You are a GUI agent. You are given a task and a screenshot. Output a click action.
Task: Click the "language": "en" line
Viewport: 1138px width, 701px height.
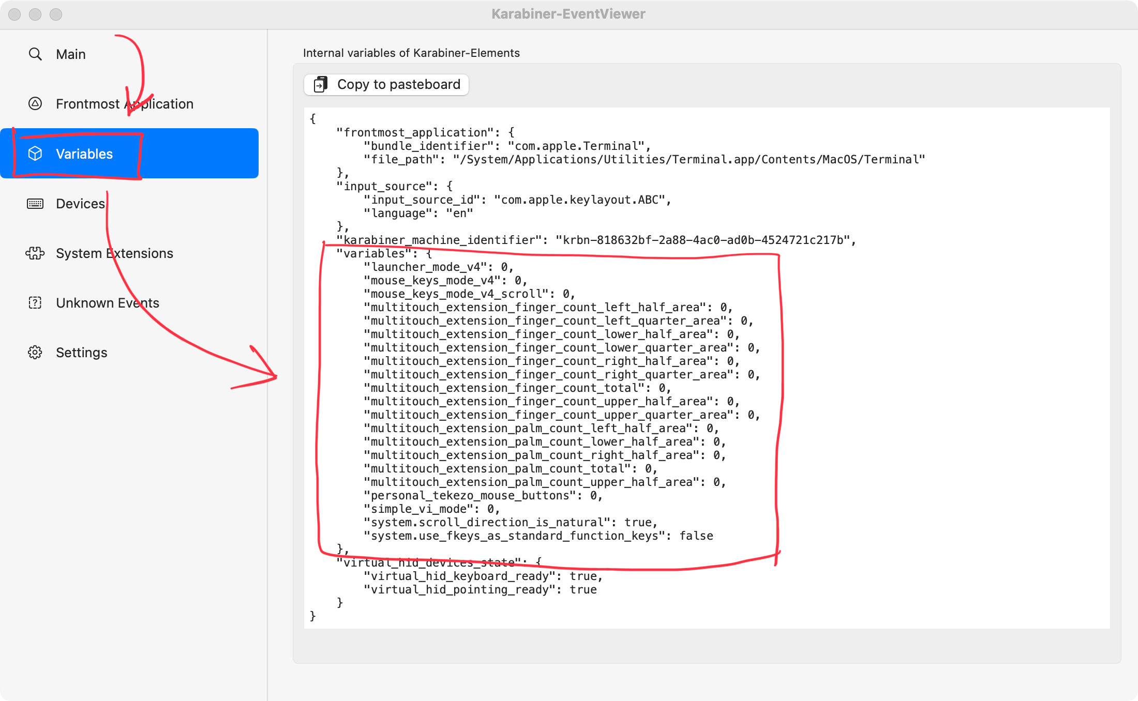tap(418, 213)
